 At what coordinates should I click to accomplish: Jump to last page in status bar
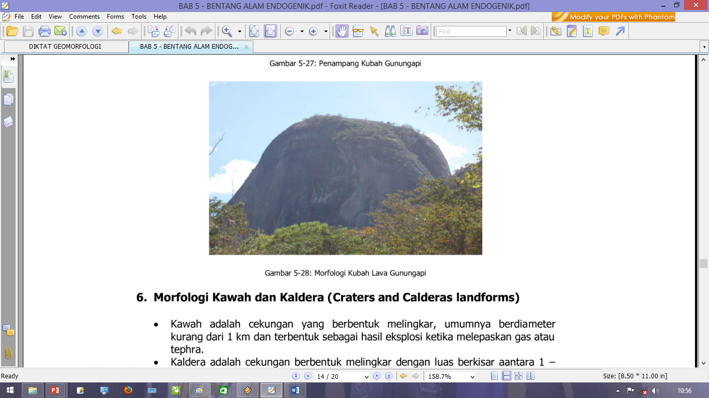coord(389,376)
